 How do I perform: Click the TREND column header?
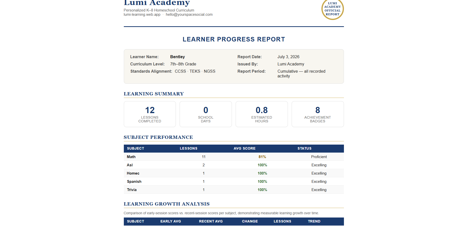pyautogui.click(x=314, y=221)
